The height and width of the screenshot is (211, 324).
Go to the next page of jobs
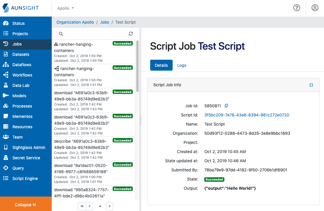click(x=109, y=206)
